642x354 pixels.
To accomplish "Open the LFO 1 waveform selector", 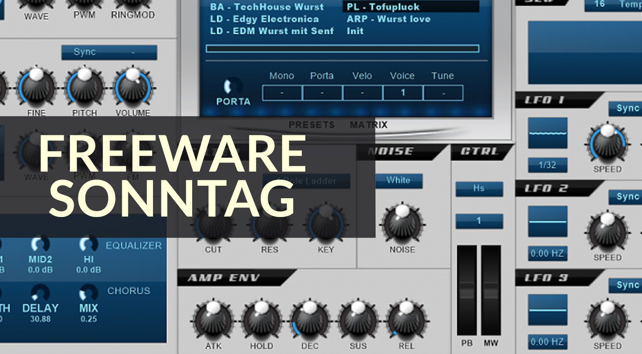I will (548, 133).
